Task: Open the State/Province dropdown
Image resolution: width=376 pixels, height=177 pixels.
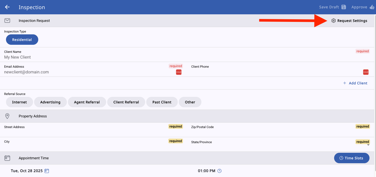Action: (x=280, y=144)
